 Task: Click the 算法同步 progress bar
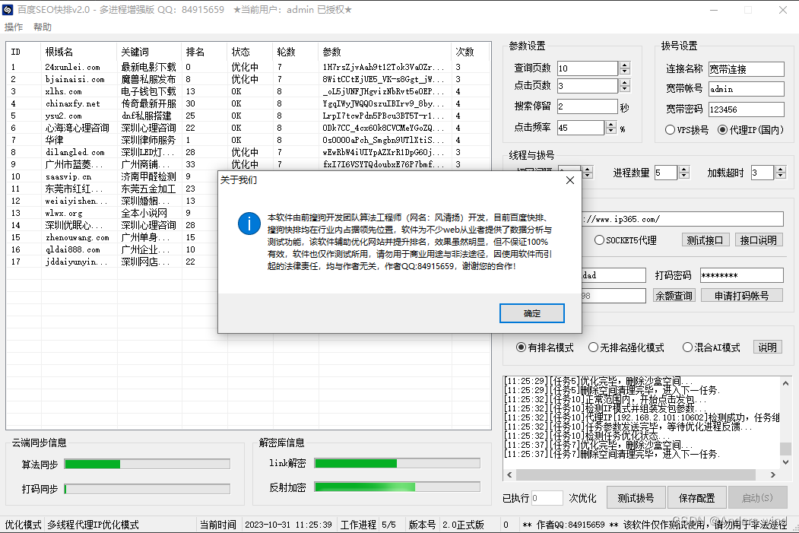point(147,465)
